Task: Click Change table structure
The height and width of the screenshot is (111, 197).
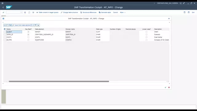Action: [x=69, y=12]
